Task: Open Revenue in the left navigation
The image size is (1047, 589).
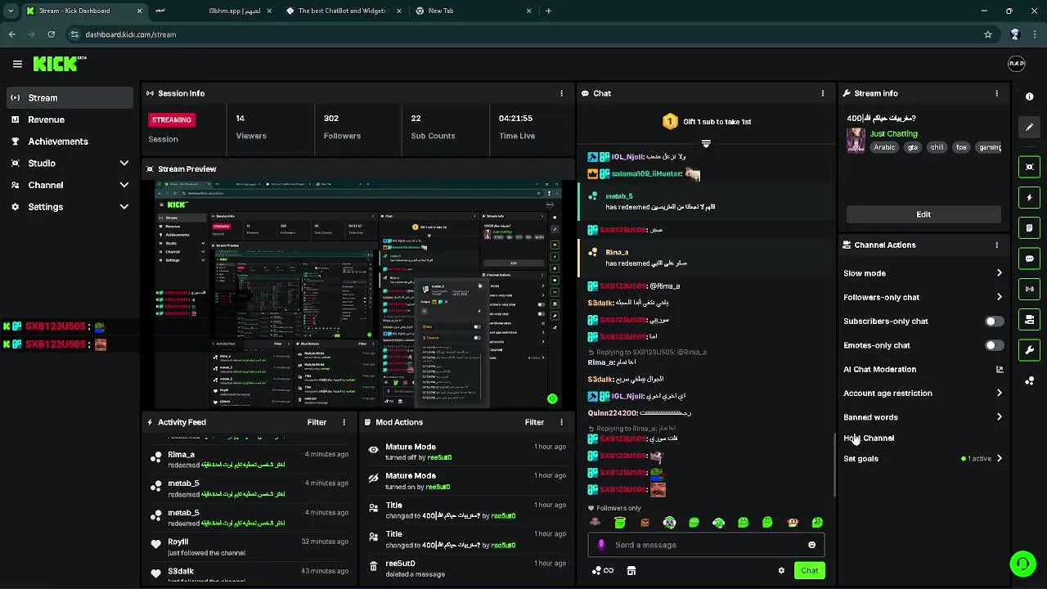Action: [70, 119]
